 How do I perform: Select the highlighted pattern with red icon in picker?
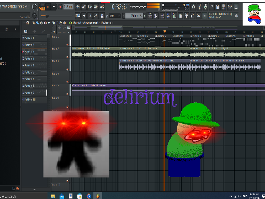point(34,52)
